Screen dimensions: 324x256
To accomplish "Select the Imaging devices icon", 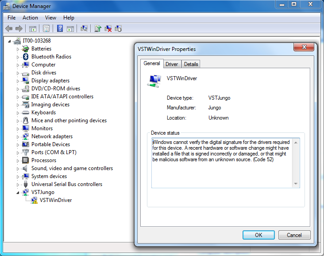I will pos(26,105).
